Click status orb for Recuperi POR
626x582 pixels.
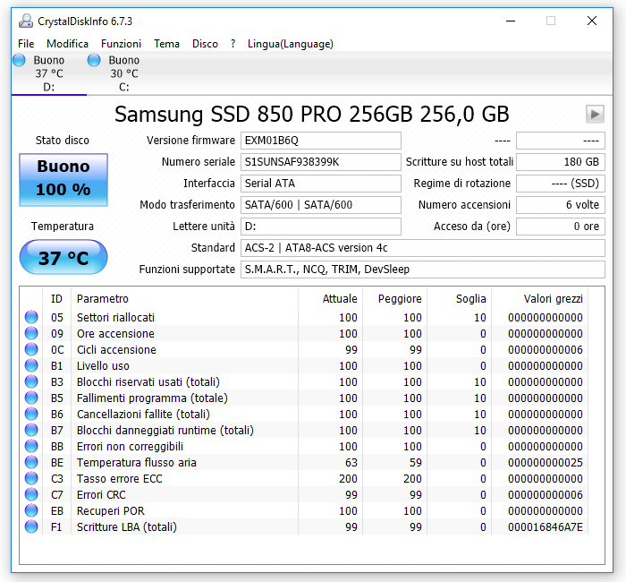point(31,510)
